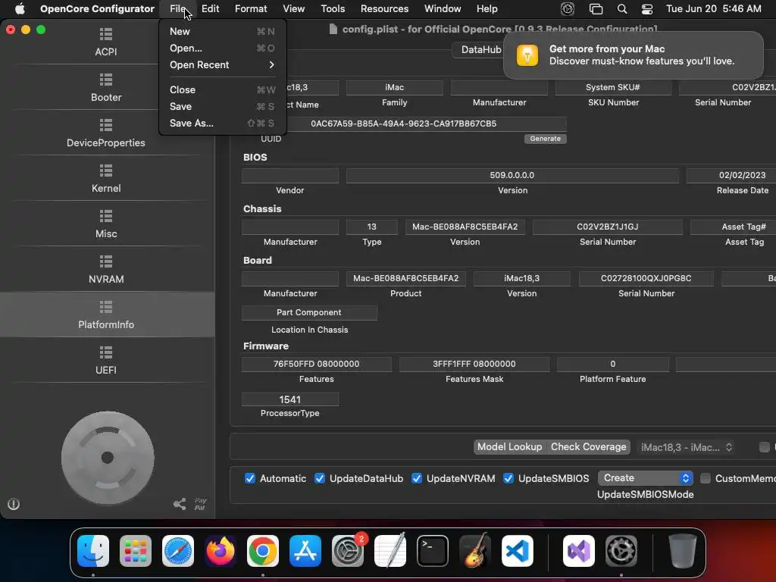Viewport: 776px width, 582px height.
Task: Expand the Open Recent submenu
Action: [222, 65]
